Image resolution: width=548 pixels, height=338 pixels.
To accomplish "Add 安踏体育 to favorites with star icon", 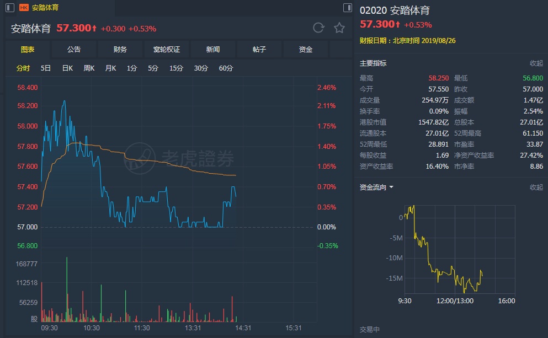I will pyautogui.click(x=339, y=28).
